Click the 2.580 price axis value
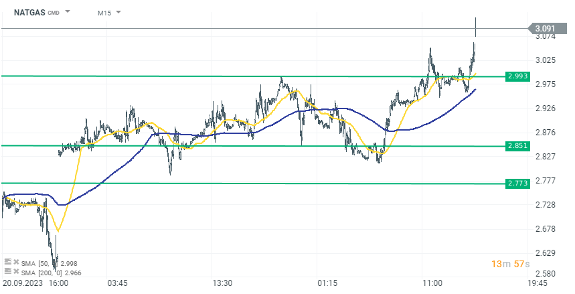The height and width of the screenshot is (294, 575). pyautogui.click(x=546, y=274)
